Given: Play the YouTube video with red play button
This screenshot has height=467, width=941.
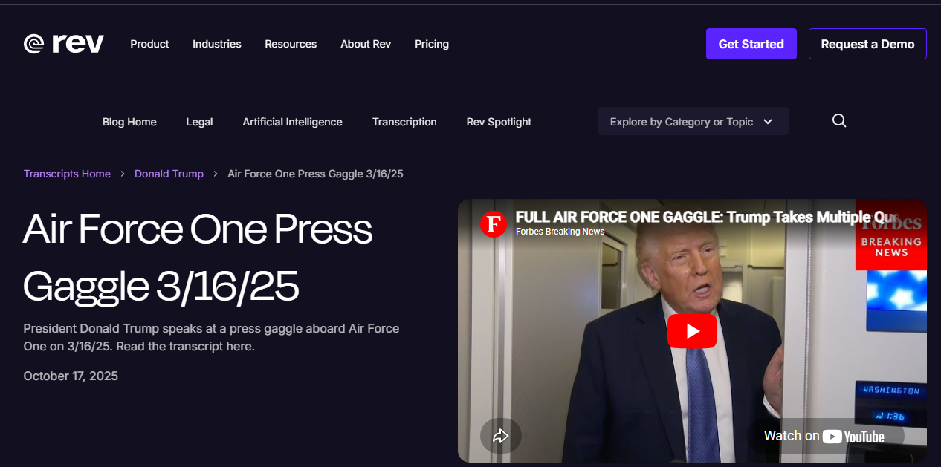Looking at the screenshot, I should pyautogui.click(x=691, y=331).
